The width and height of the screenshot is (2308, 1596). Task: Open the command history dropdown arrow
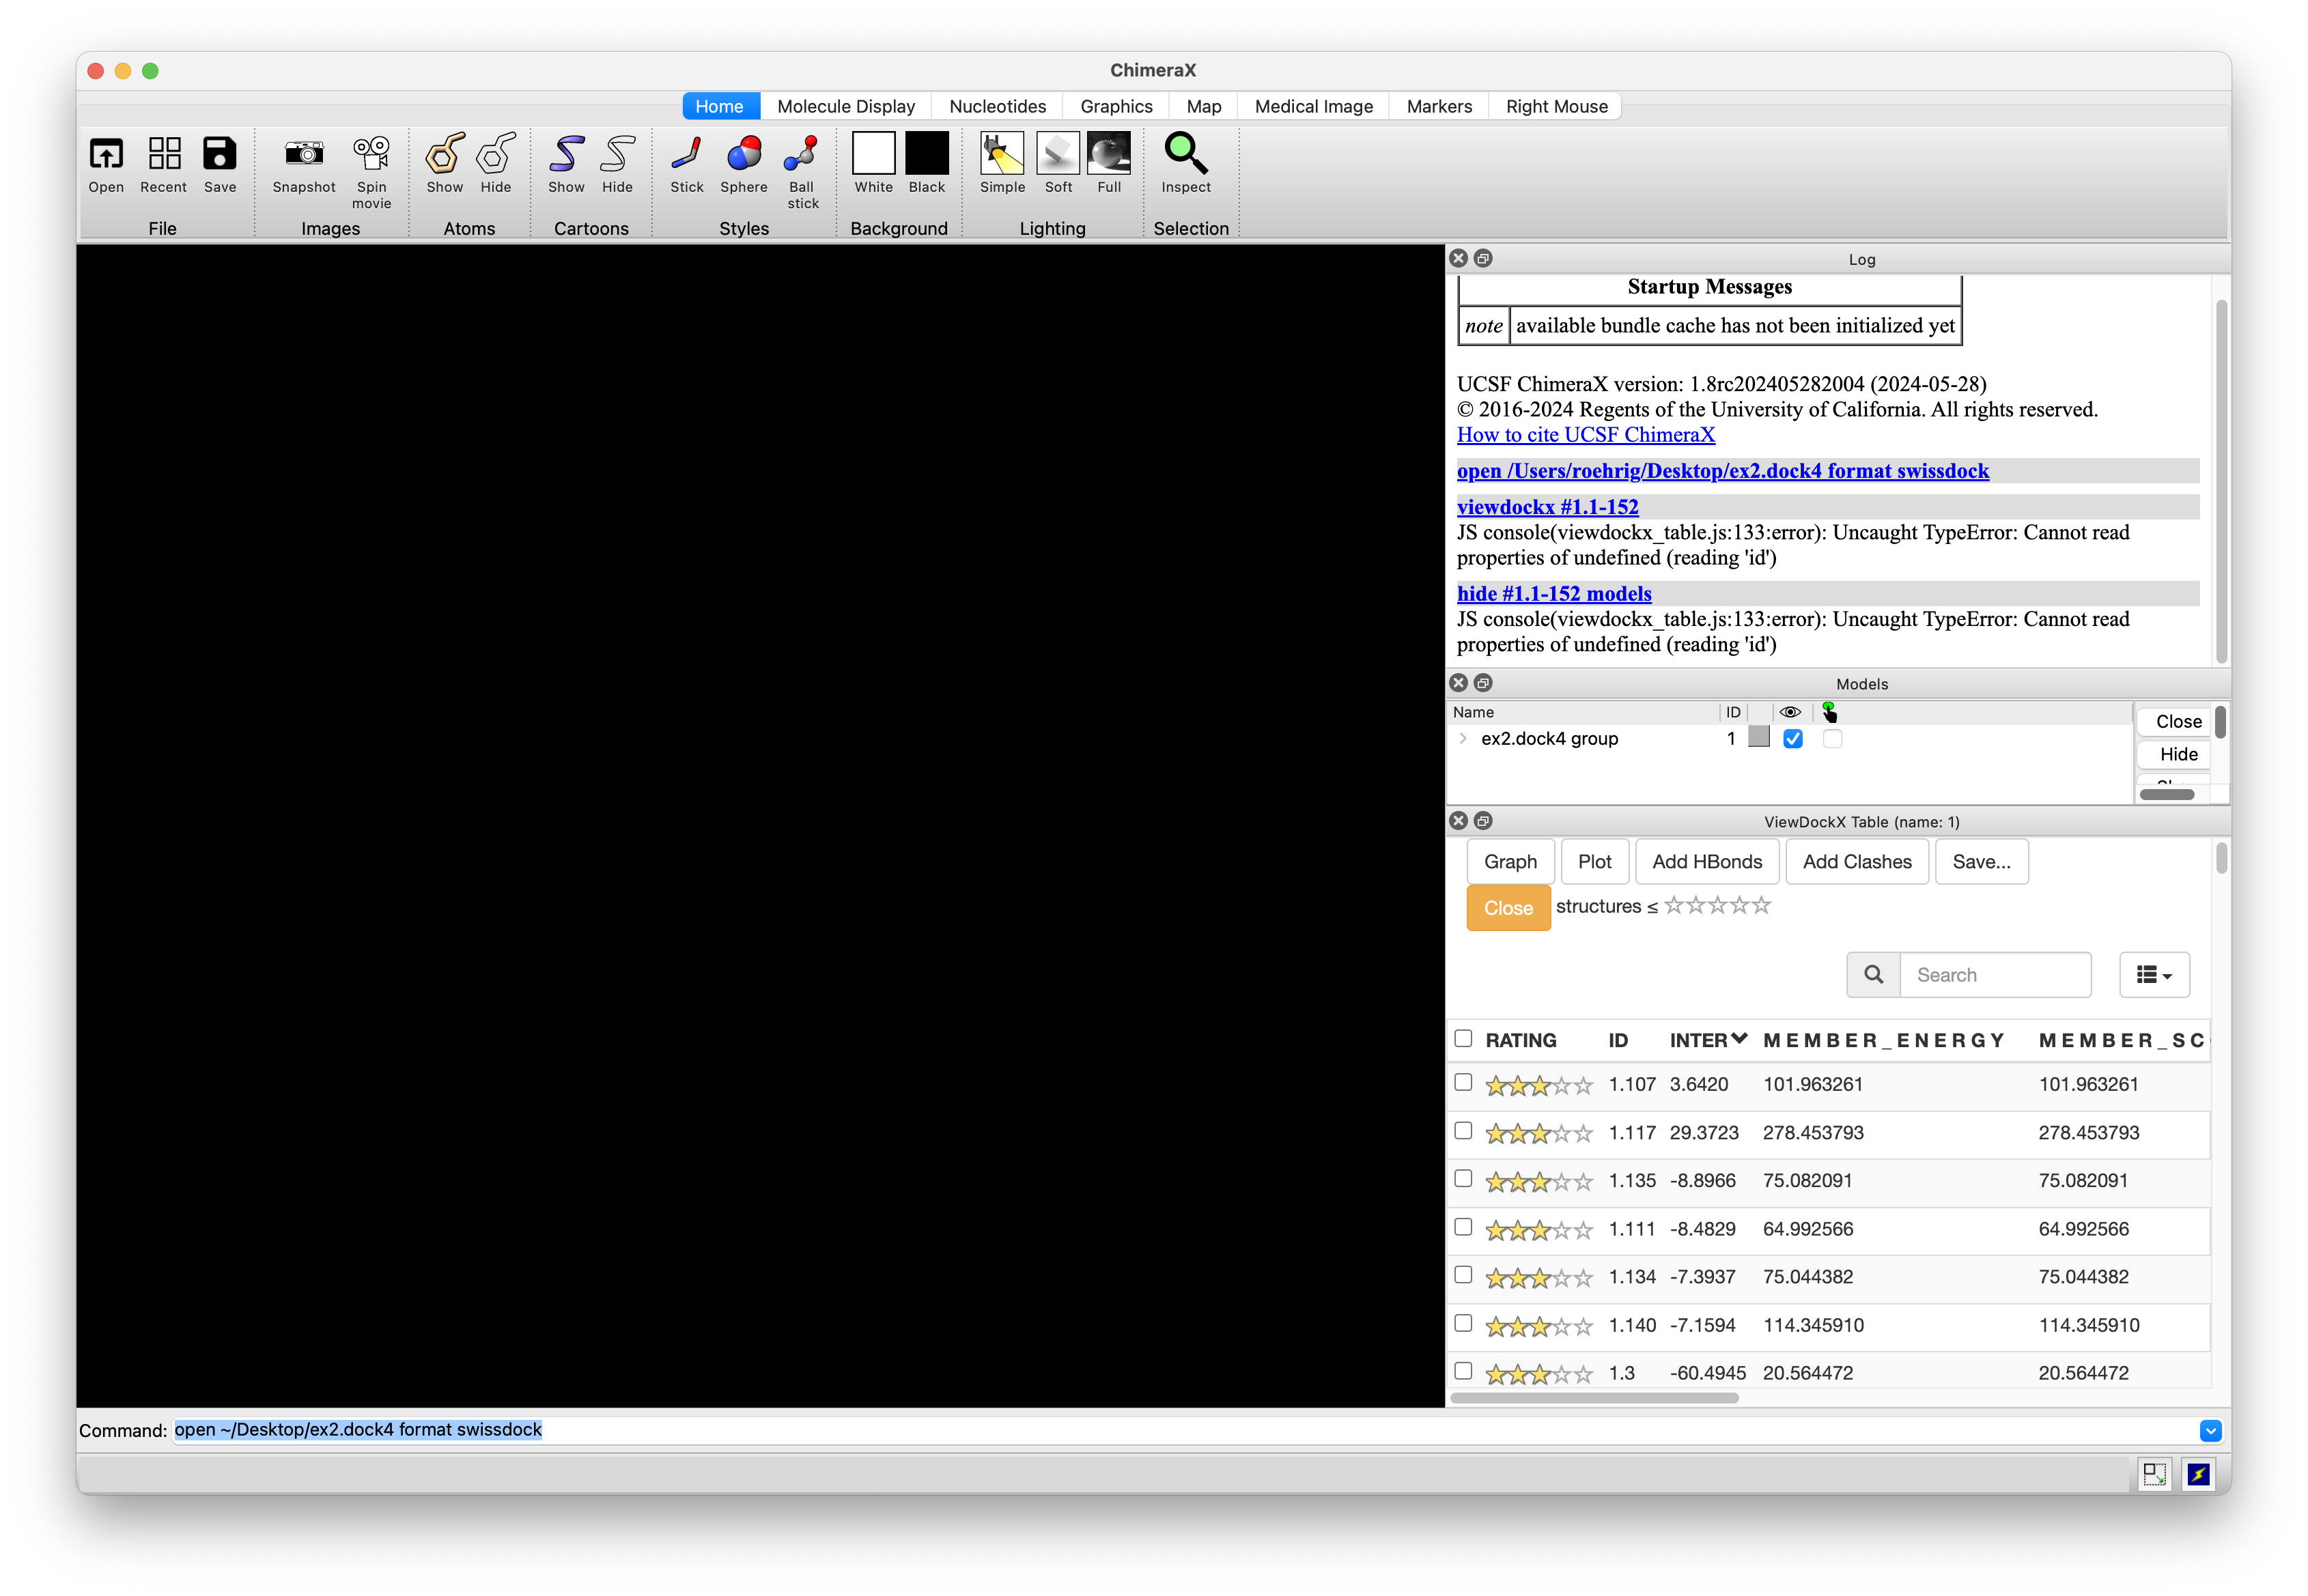[2210, 1431]
